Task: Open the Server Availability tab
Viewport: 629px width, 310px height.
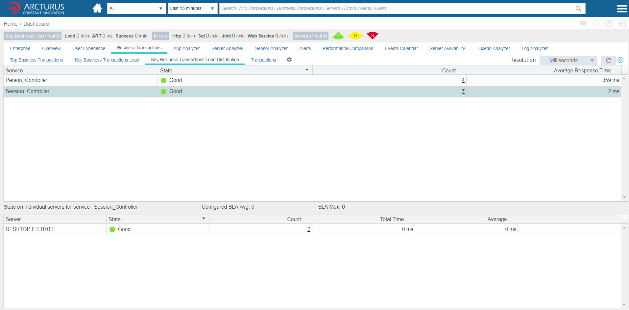Action: click(x=447, y=48)
